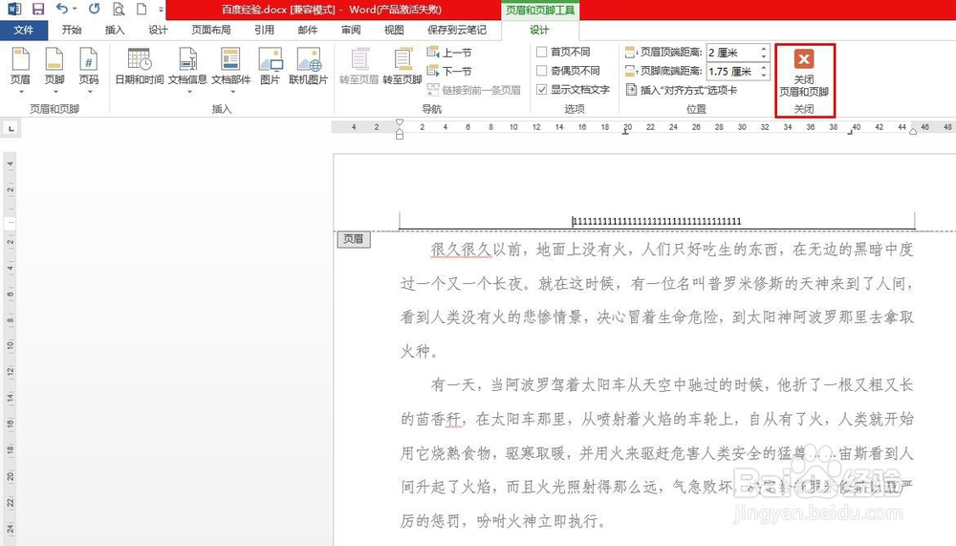Click the 页脚底端距离 value field
The image size is (956, 546).
click(x=732, y=72)
